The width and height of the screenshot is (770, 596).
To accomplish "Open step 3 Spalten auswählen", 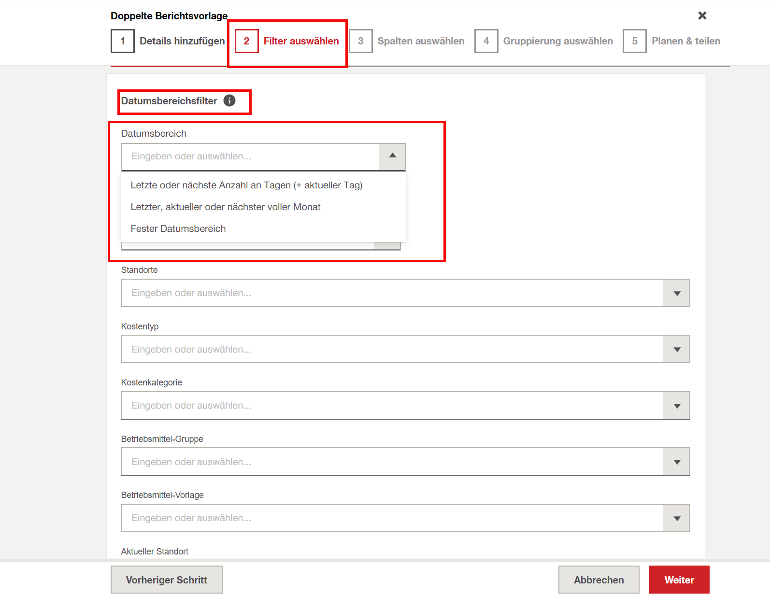I will coord(407,41).
